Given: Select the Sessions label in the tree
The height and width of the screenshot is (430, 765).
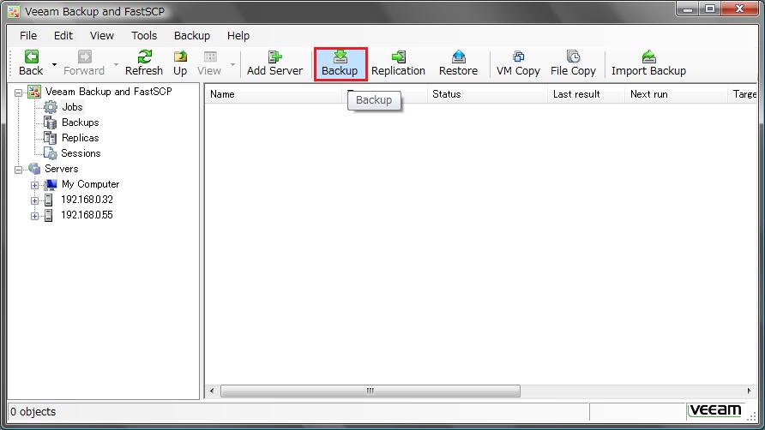Looking at the screenshot, I should tap(81, 153).
